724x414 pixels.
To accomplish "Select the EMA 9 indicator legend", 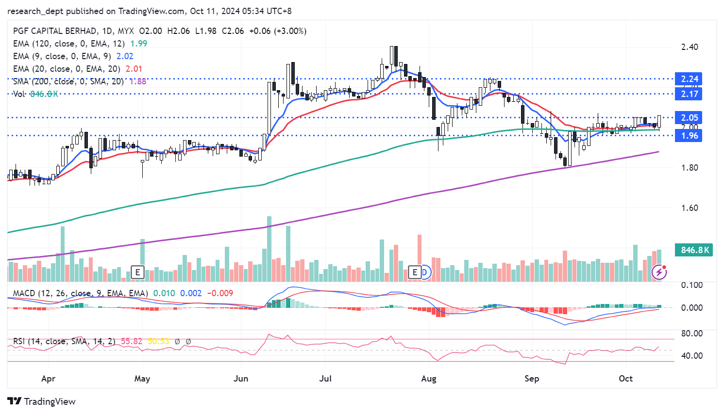I will click(x=62, y=56).
